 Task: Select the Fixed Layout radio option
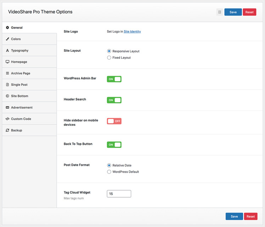pos(109,58)
